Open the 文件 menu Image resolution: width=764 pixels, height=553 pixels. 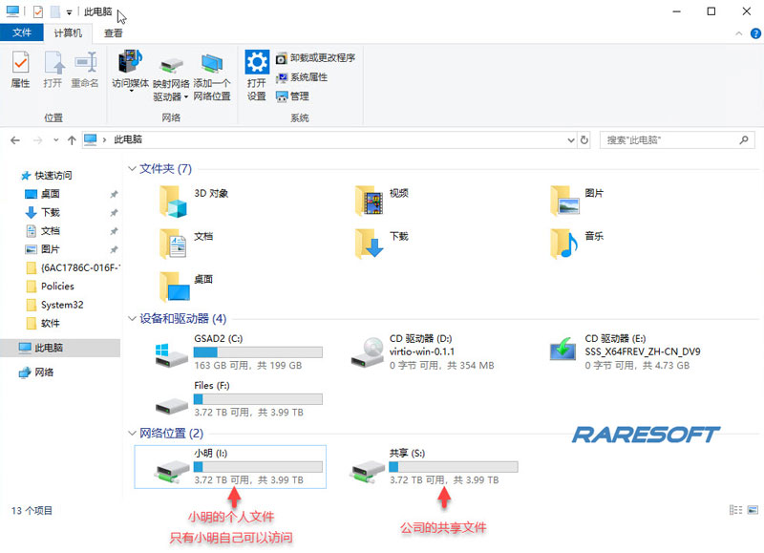pos(23,32)
